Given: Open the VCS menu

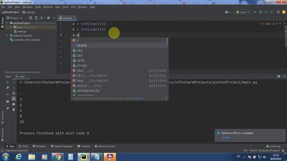Looking at the screenshot, I should pos(73,7).
